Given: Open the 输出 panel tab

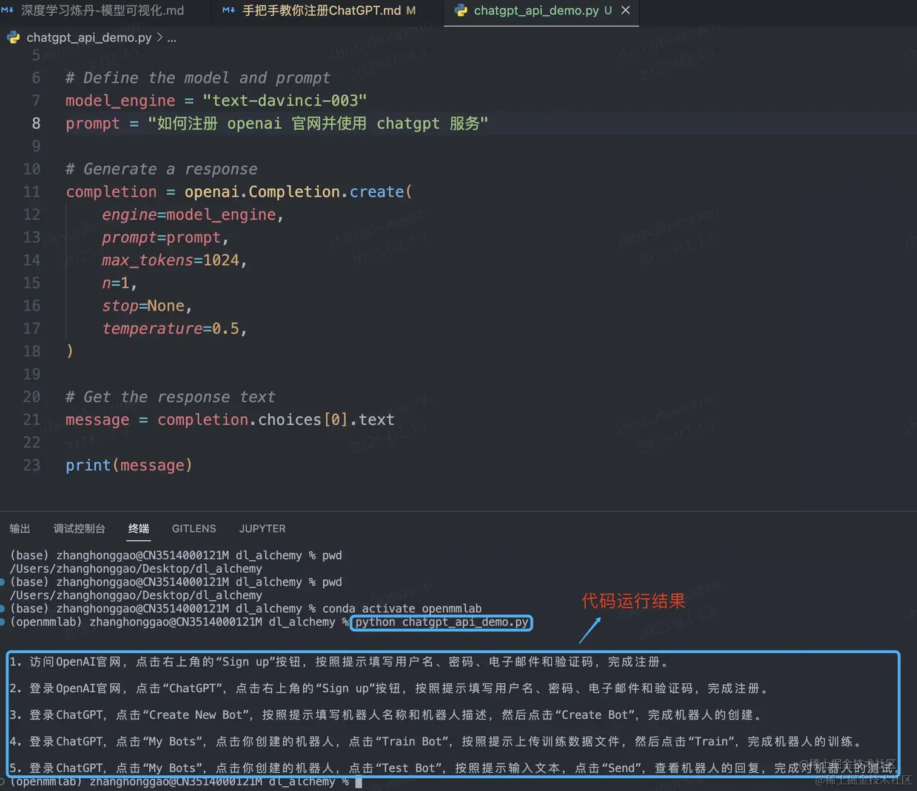Looking at the screenshot, I should coord(19,529).
